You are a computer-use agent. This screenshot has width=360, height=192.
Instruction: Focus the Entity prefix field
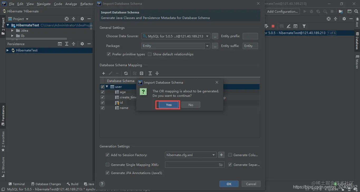pos(250,36)
